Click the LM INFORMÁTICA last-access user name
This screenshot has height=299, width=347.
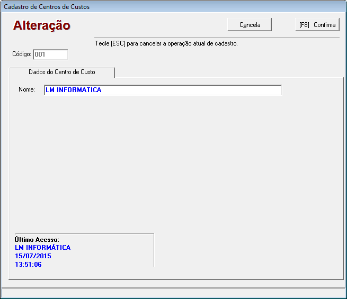(x=42, y=248)
